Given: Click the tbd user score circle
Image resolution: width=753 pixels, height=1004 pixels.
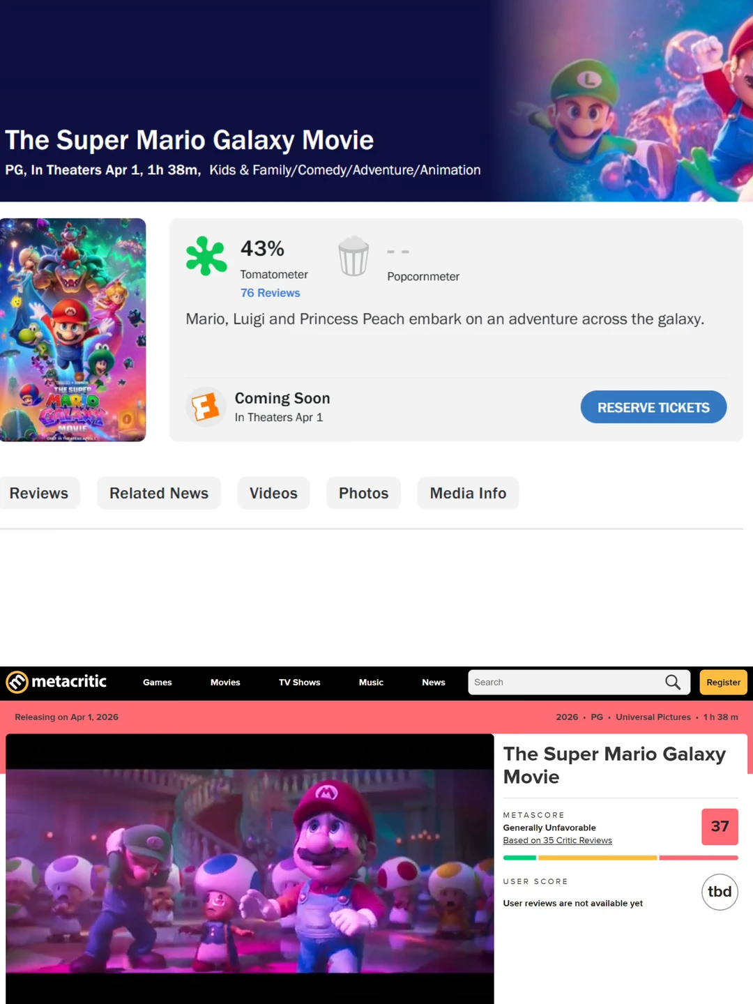Looking at the screenshot, I should tap(720, 892).
